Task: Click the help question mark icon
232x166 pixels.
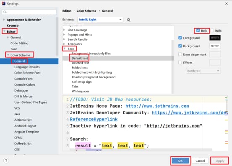Action: point(6,161)
